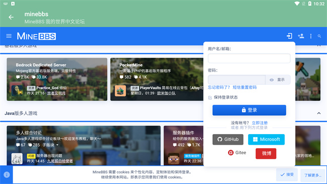The image size is (327, 184).
Task: Open the 短信重置密码 link
Action: 244,87
